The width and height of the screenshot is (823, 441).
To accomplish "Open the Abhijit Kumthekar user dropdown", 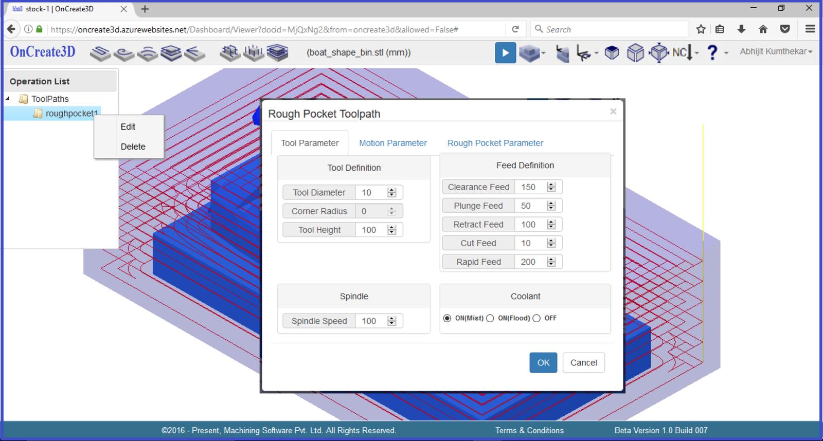I will pos(776,51).
